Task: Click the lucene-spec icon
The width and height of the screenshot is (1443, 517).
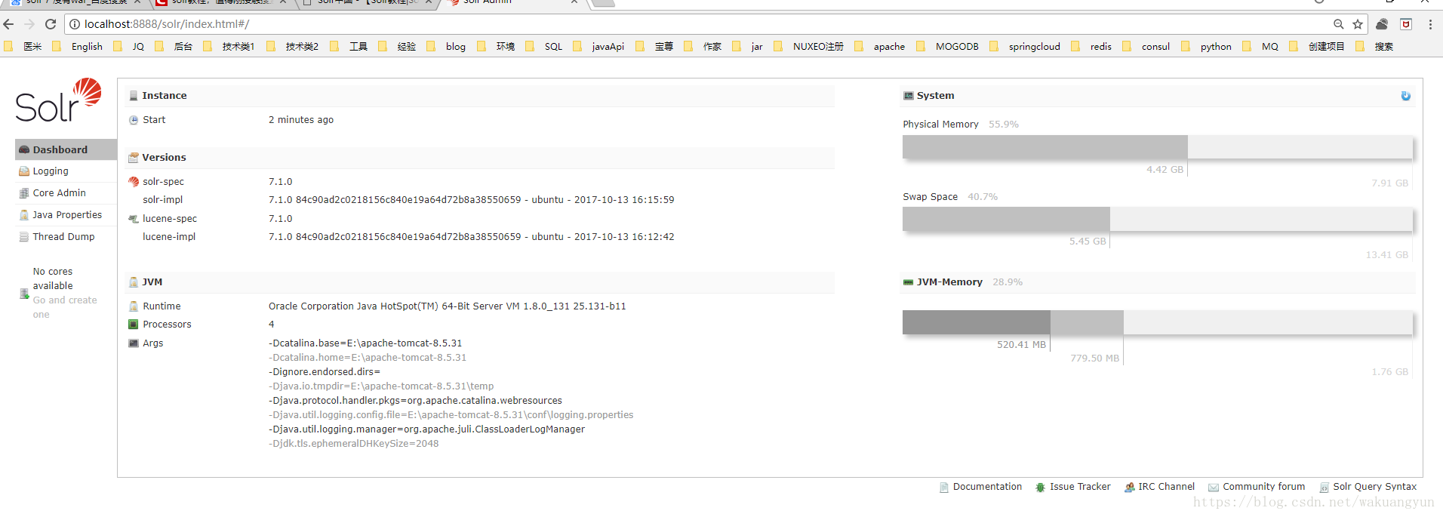Action: (x=134, y=219)
